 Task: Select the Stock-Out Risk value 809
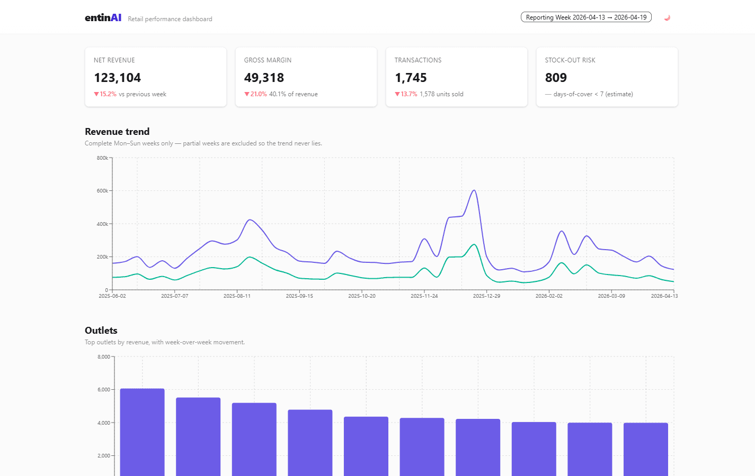coord(556,78)
